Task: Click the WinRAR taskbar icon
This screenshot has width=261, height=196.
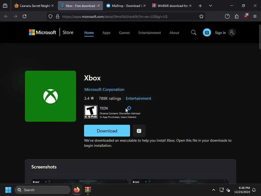Action: point(88,190)
